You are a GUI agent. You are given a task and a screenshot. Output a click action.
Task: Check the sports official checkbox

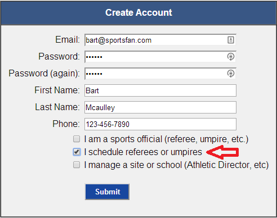[x=77, y=139]
